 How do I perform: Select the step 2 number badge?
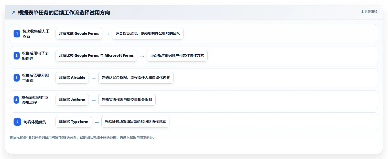(x=17, y=56)
